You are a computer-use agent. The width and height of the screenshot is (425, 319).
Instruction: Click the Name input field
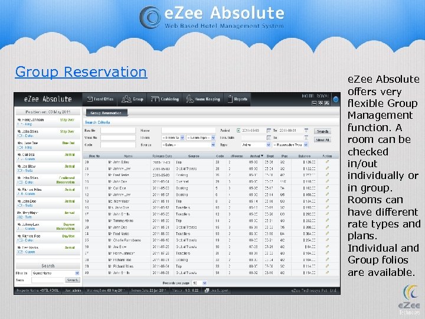[188, 131]
